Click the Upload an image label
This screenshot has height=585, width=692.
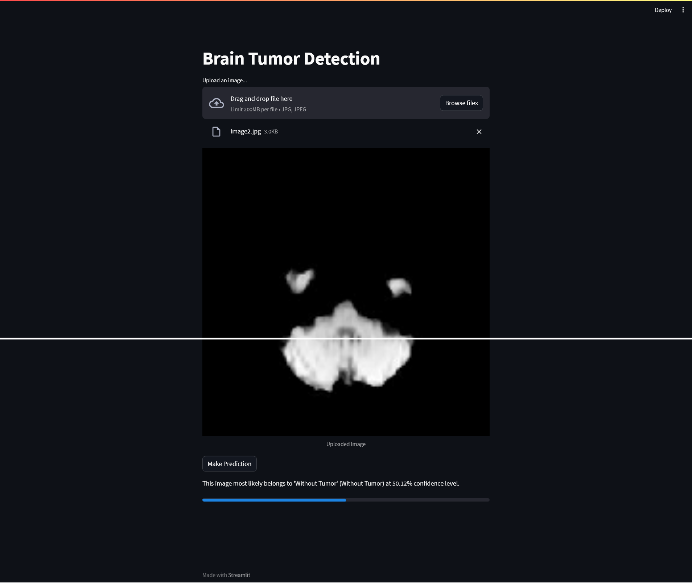[x=225, y=80]
